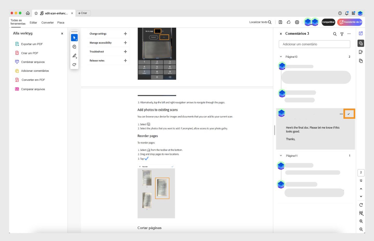Zoom in on the document

[361, 221]
